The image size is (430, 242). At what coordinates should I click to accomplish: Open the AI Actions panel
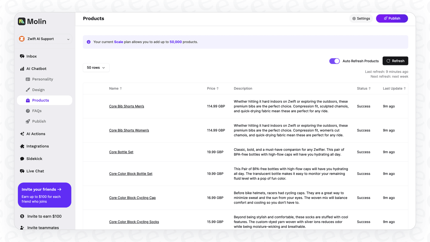tap(36, 134)
